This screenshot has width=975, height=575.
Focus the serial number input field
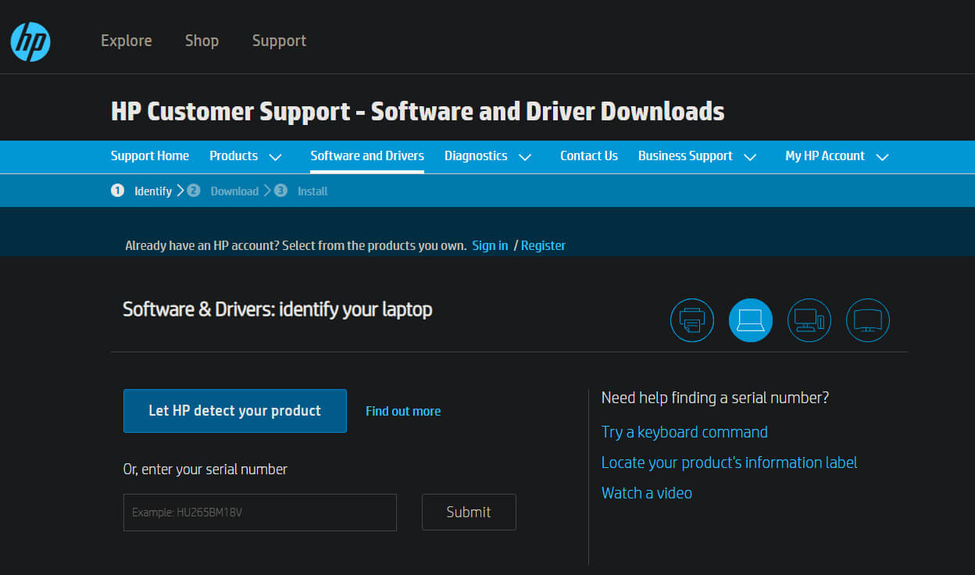(x=260, y=512)
